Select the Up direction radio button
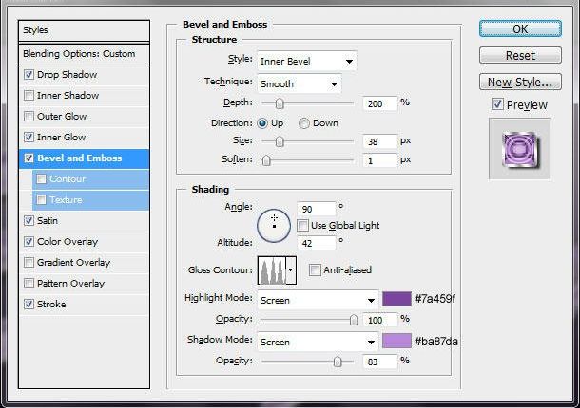This screenshot has height=408, width=580. [262, 123]
